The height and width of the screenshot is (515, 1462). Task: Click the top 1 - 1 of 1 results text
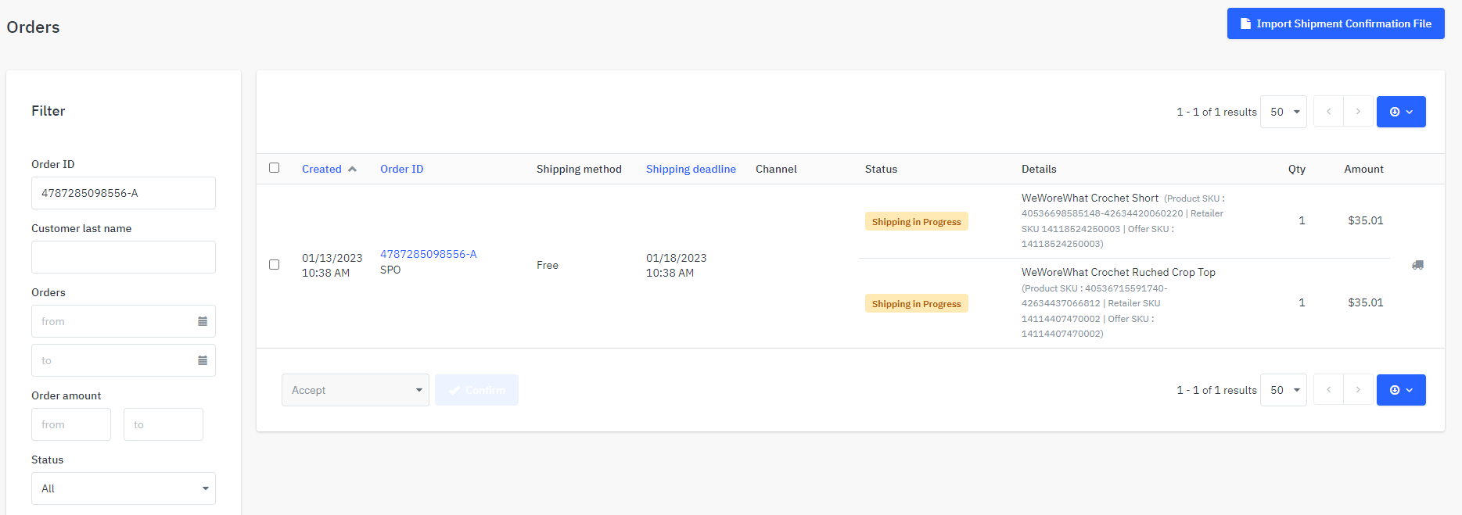point(1216,112)
